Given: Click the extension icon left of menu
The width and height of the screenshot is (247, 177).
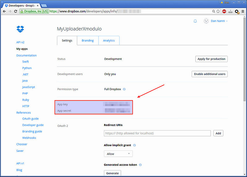Looking at the screenshot, I should pyautogui.click(x=230, y=11).
